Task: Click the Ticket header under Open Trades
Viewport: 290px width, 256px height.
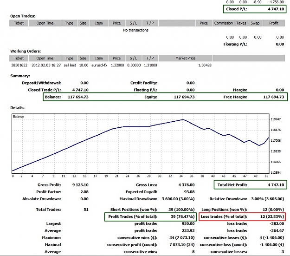Action: pyautogui.click(x=19, y=23)
